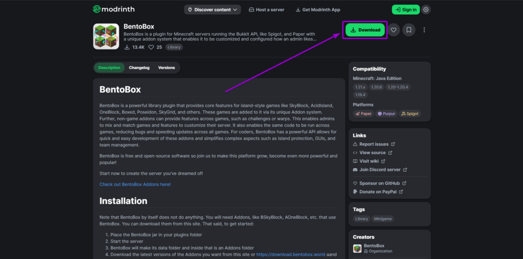This screenshot has height=259, width=523.
Task: Click the Modrinth logo in header
Action: coord(114,9)
